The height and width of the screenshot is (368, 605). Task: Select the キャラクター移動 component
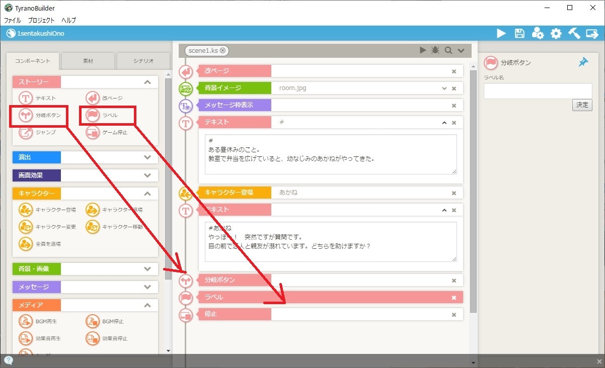[x=114, y=227]
